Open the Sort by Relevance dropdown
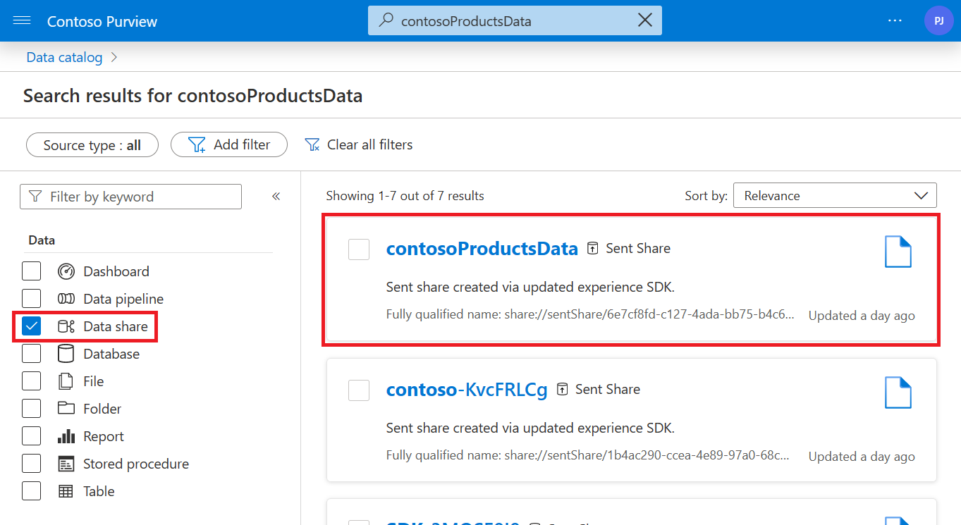The width and height of the screenshot is (961, 525). click(835, 195)
